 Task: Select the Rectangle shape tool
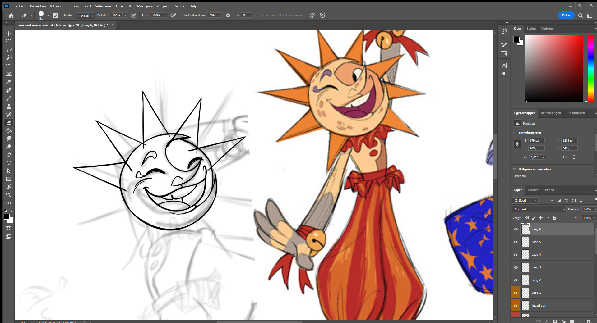9,179
